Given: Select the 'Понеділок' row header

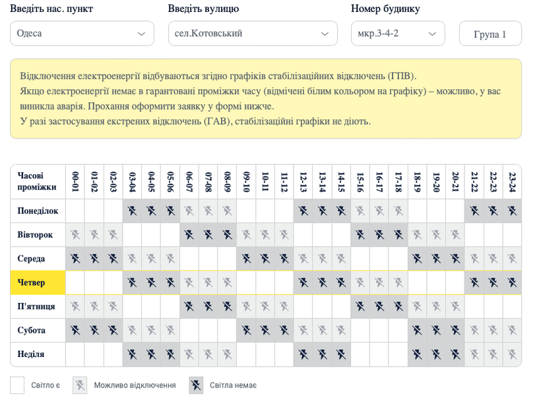Looking at the screenshot, I should point(38,211).
